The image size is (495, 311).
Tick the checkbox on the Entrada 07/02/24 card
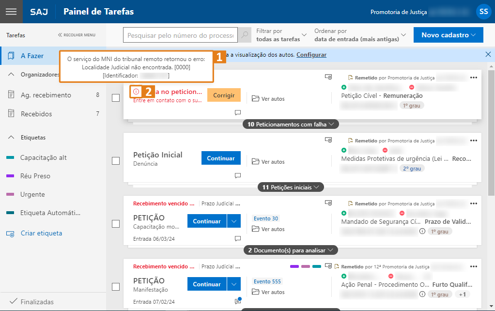116,287
